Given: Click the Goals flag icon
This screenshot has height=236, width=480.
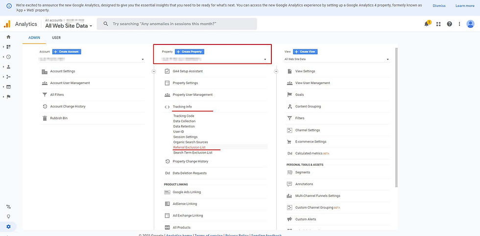Looking at the screenshot, I should [x=289, y=95].
